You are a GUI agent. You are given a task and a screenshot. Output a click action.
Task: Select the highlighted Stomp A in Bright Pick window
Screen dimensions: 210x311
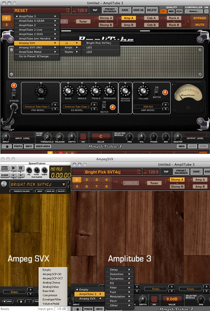[x=177, y=180]
